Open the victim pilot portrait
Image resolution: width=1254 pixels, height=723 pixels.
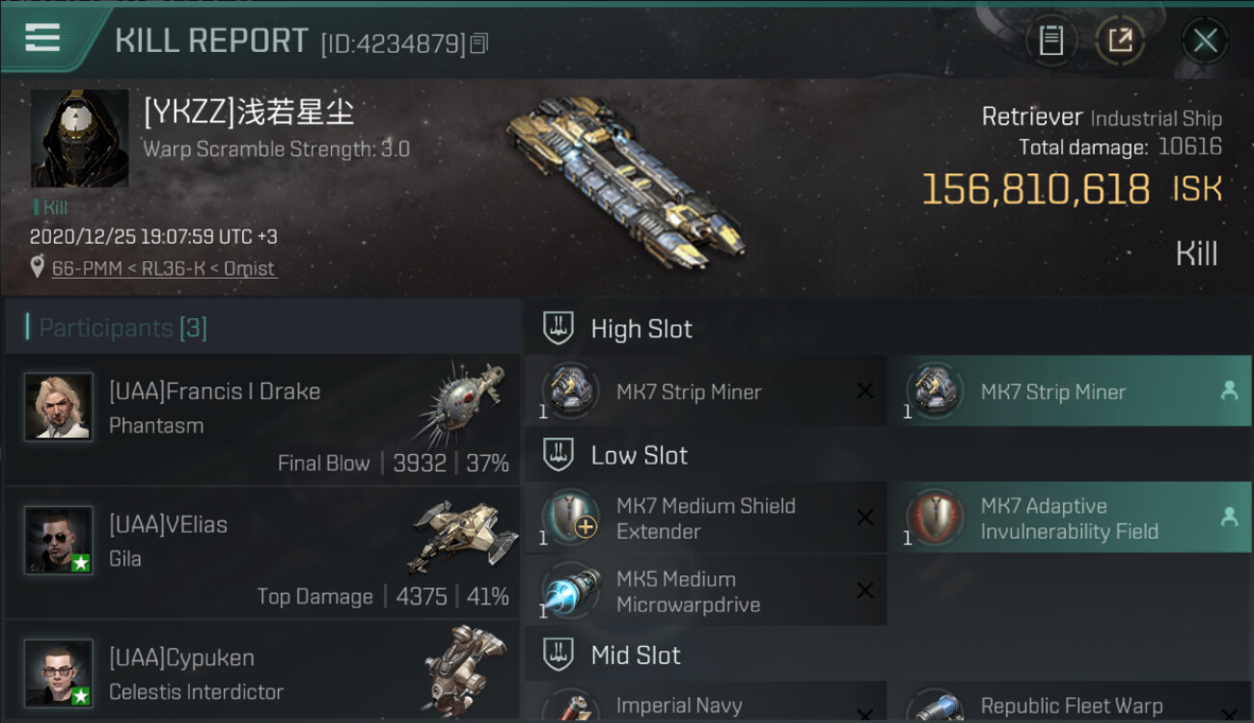click(80, 139)
